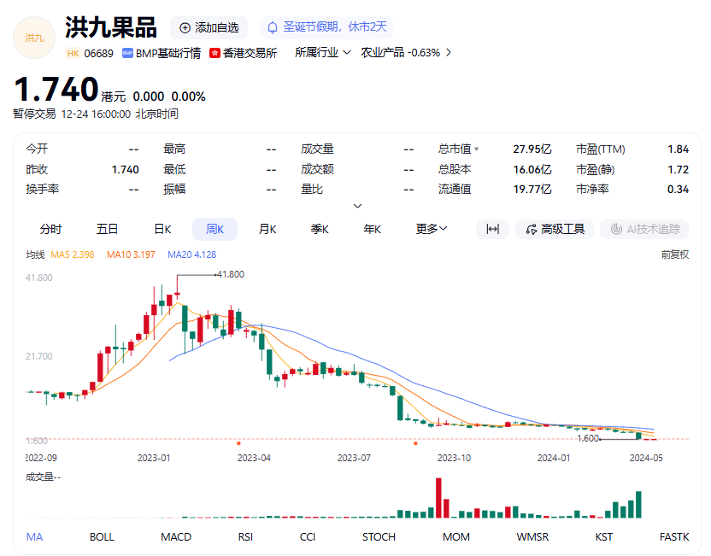Viewport: 711px width, 556px height.
Task: Click the 1.740 current price
Action: pyautogui.click(x=56, y=89)
